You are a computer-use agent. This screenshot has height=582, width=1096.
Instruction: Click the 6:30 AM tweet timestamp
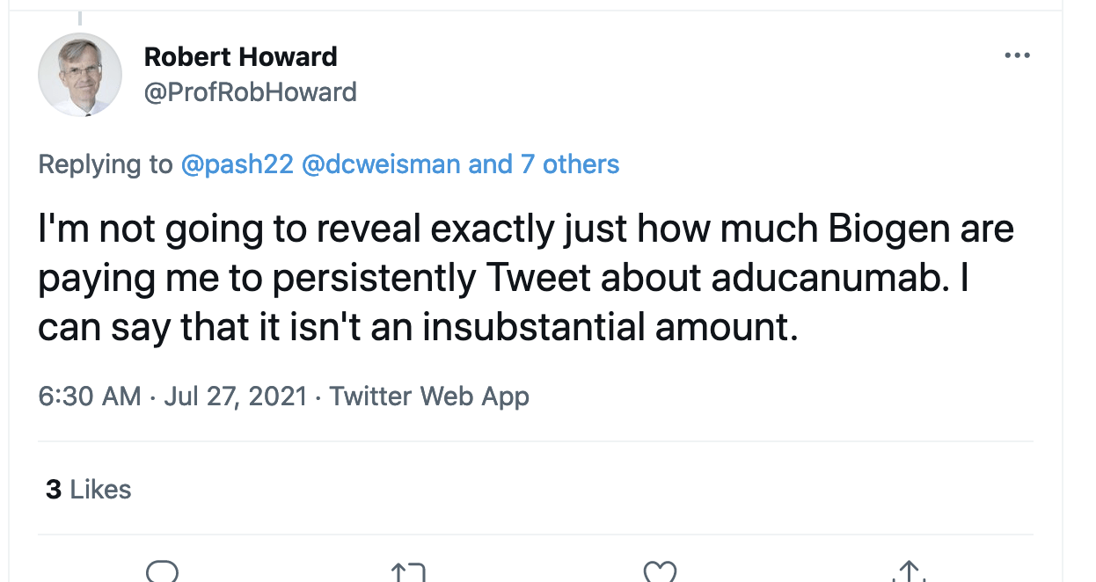pos(90,396)
